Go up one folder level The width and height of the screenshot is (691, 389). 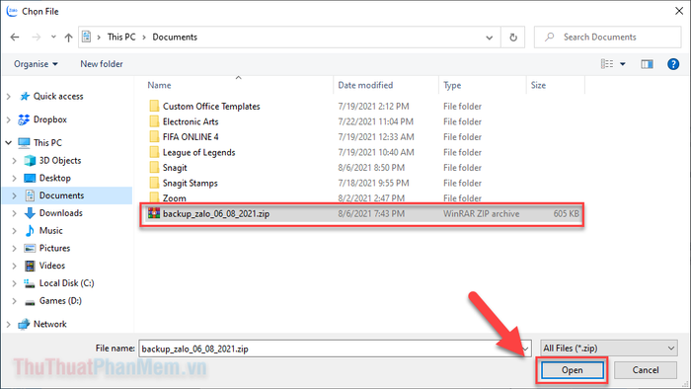pos(68,38)
